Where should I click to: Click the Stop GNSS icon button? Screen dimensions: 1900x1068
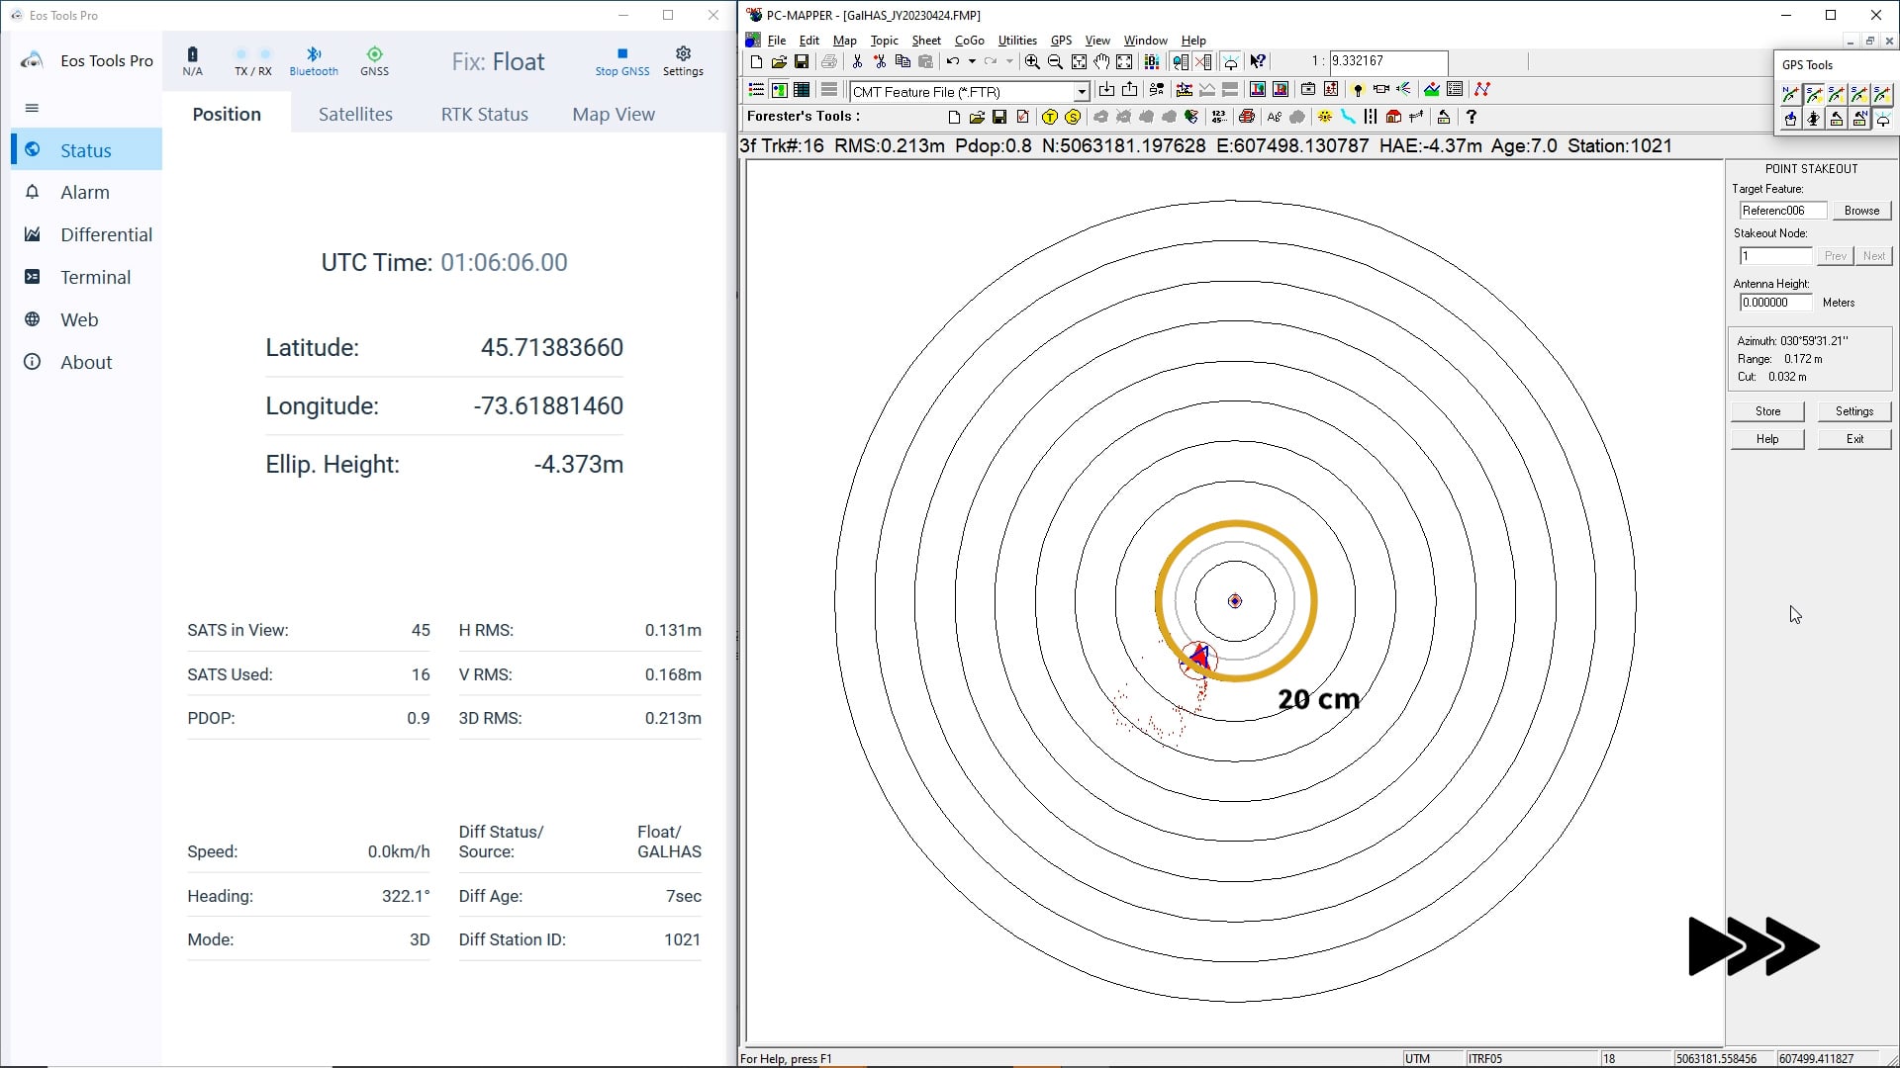(622, 60)
